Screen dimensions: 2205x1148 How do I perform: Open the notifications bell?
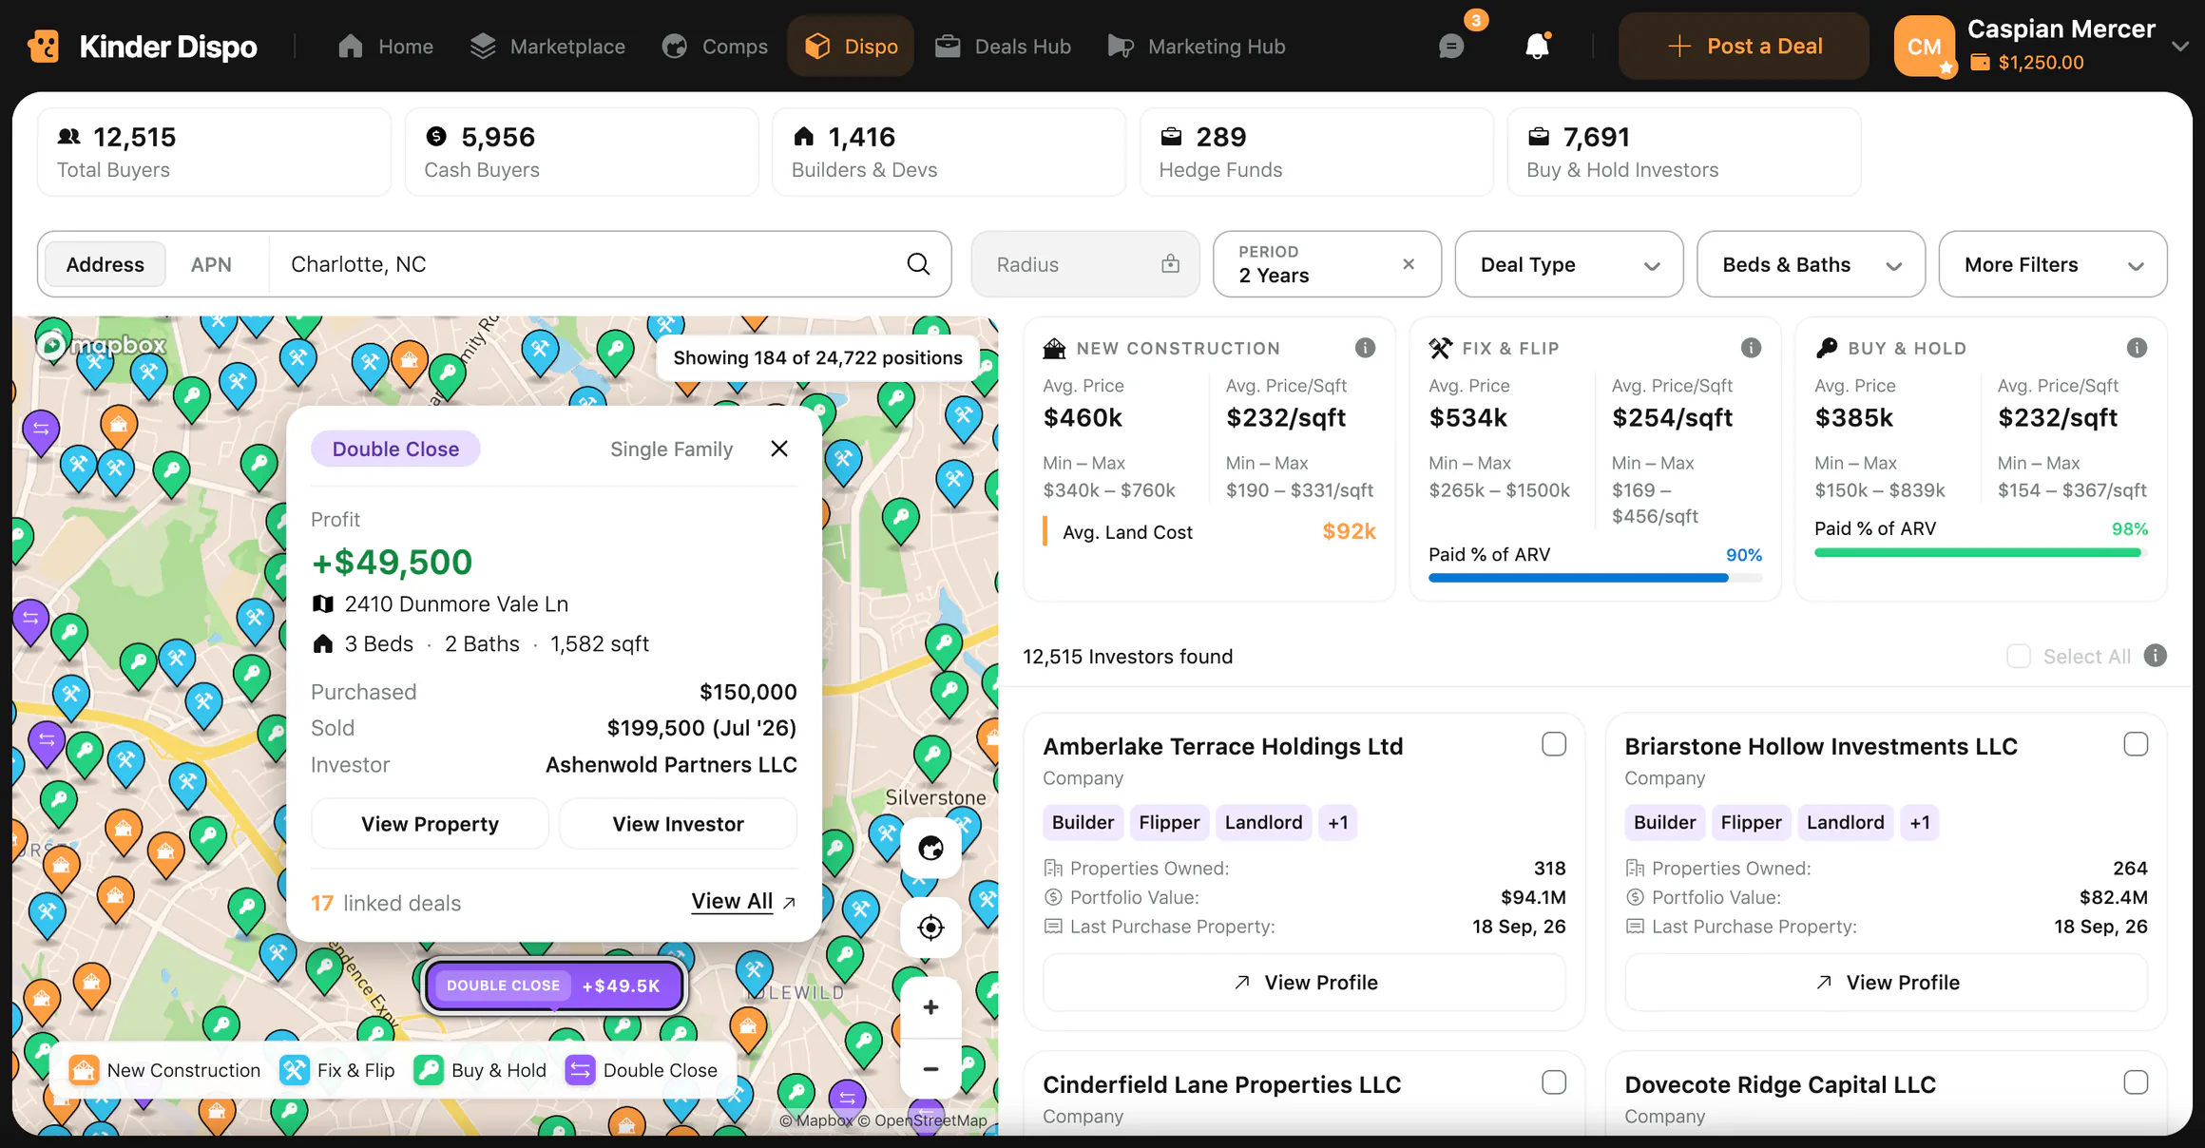(x=1537, y=46)
